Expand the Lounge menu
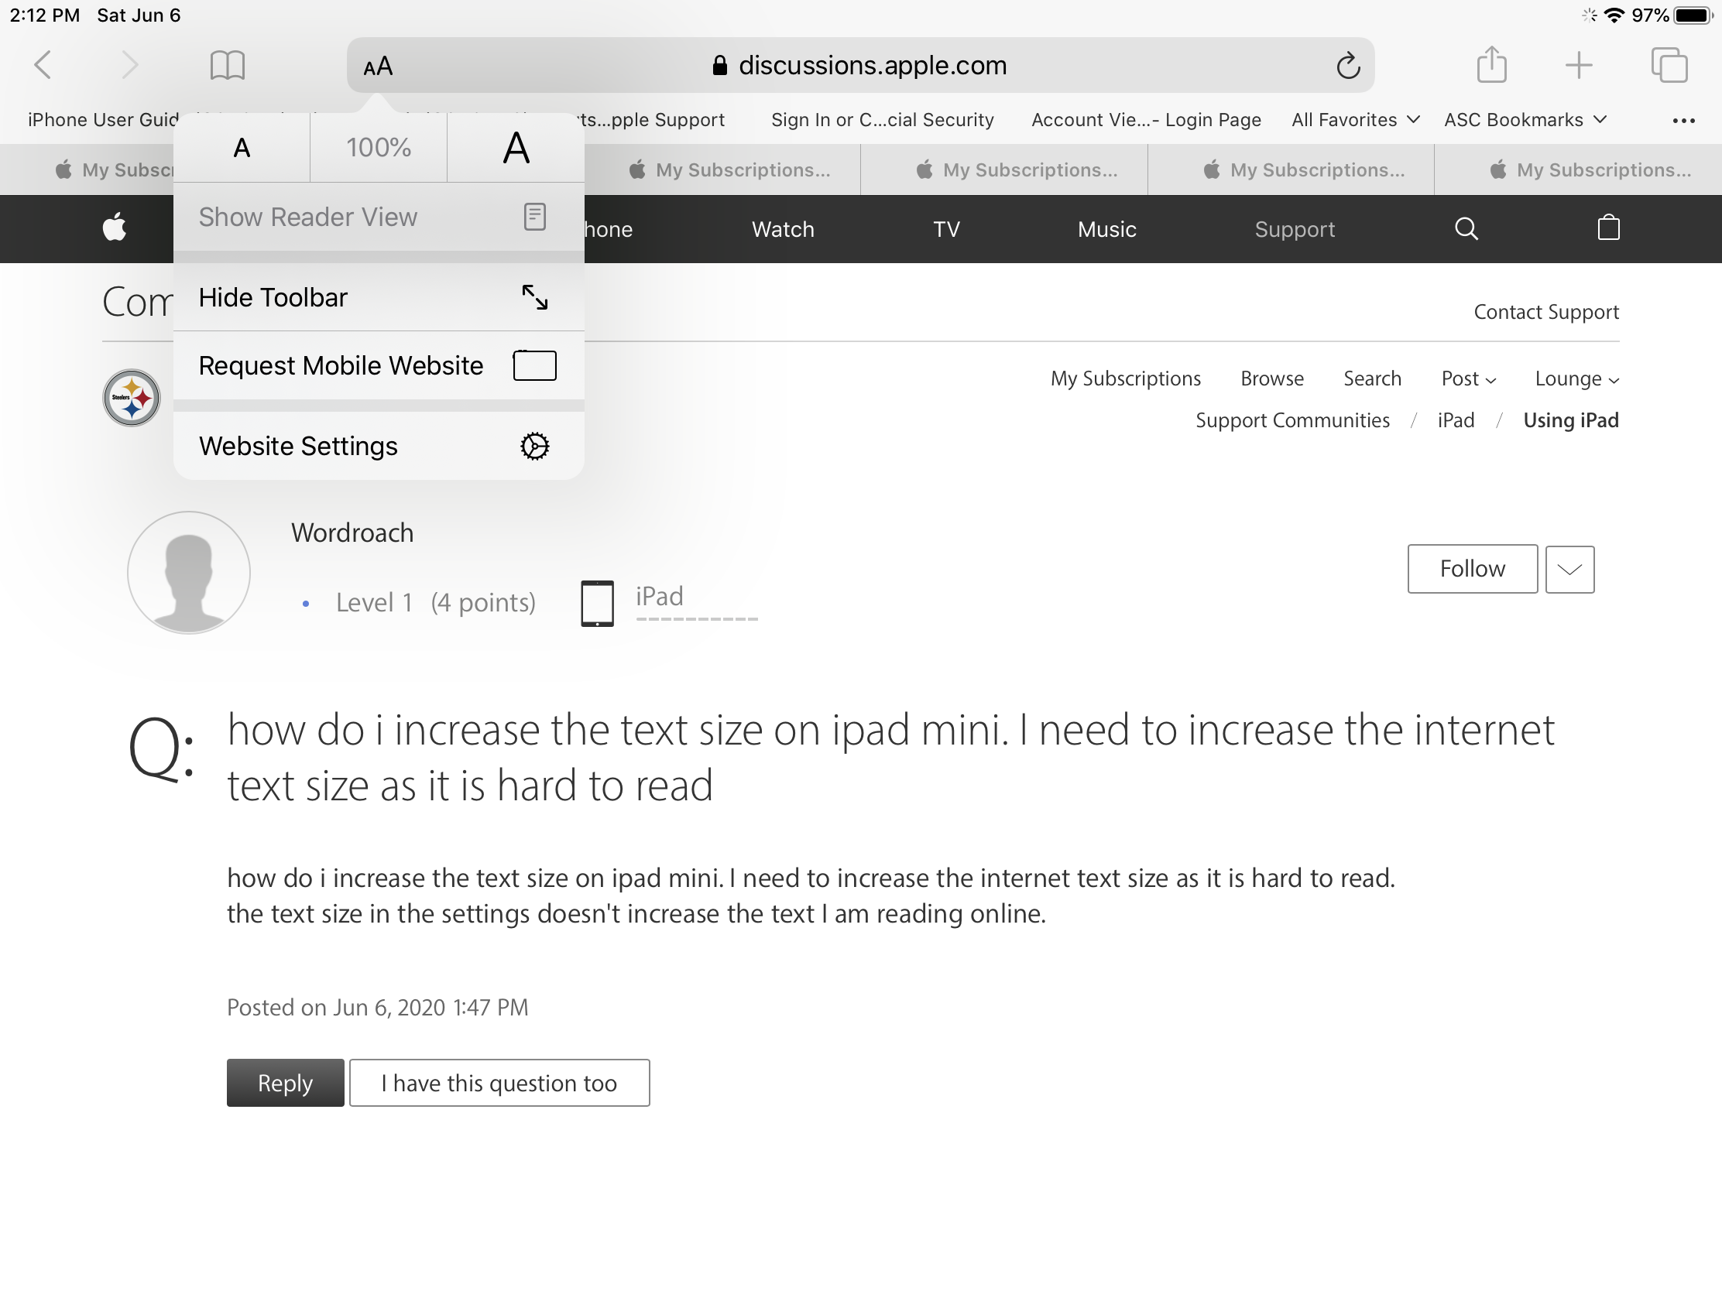Viewport: 1722px width, 1291px height. (x=1576, y=379)
